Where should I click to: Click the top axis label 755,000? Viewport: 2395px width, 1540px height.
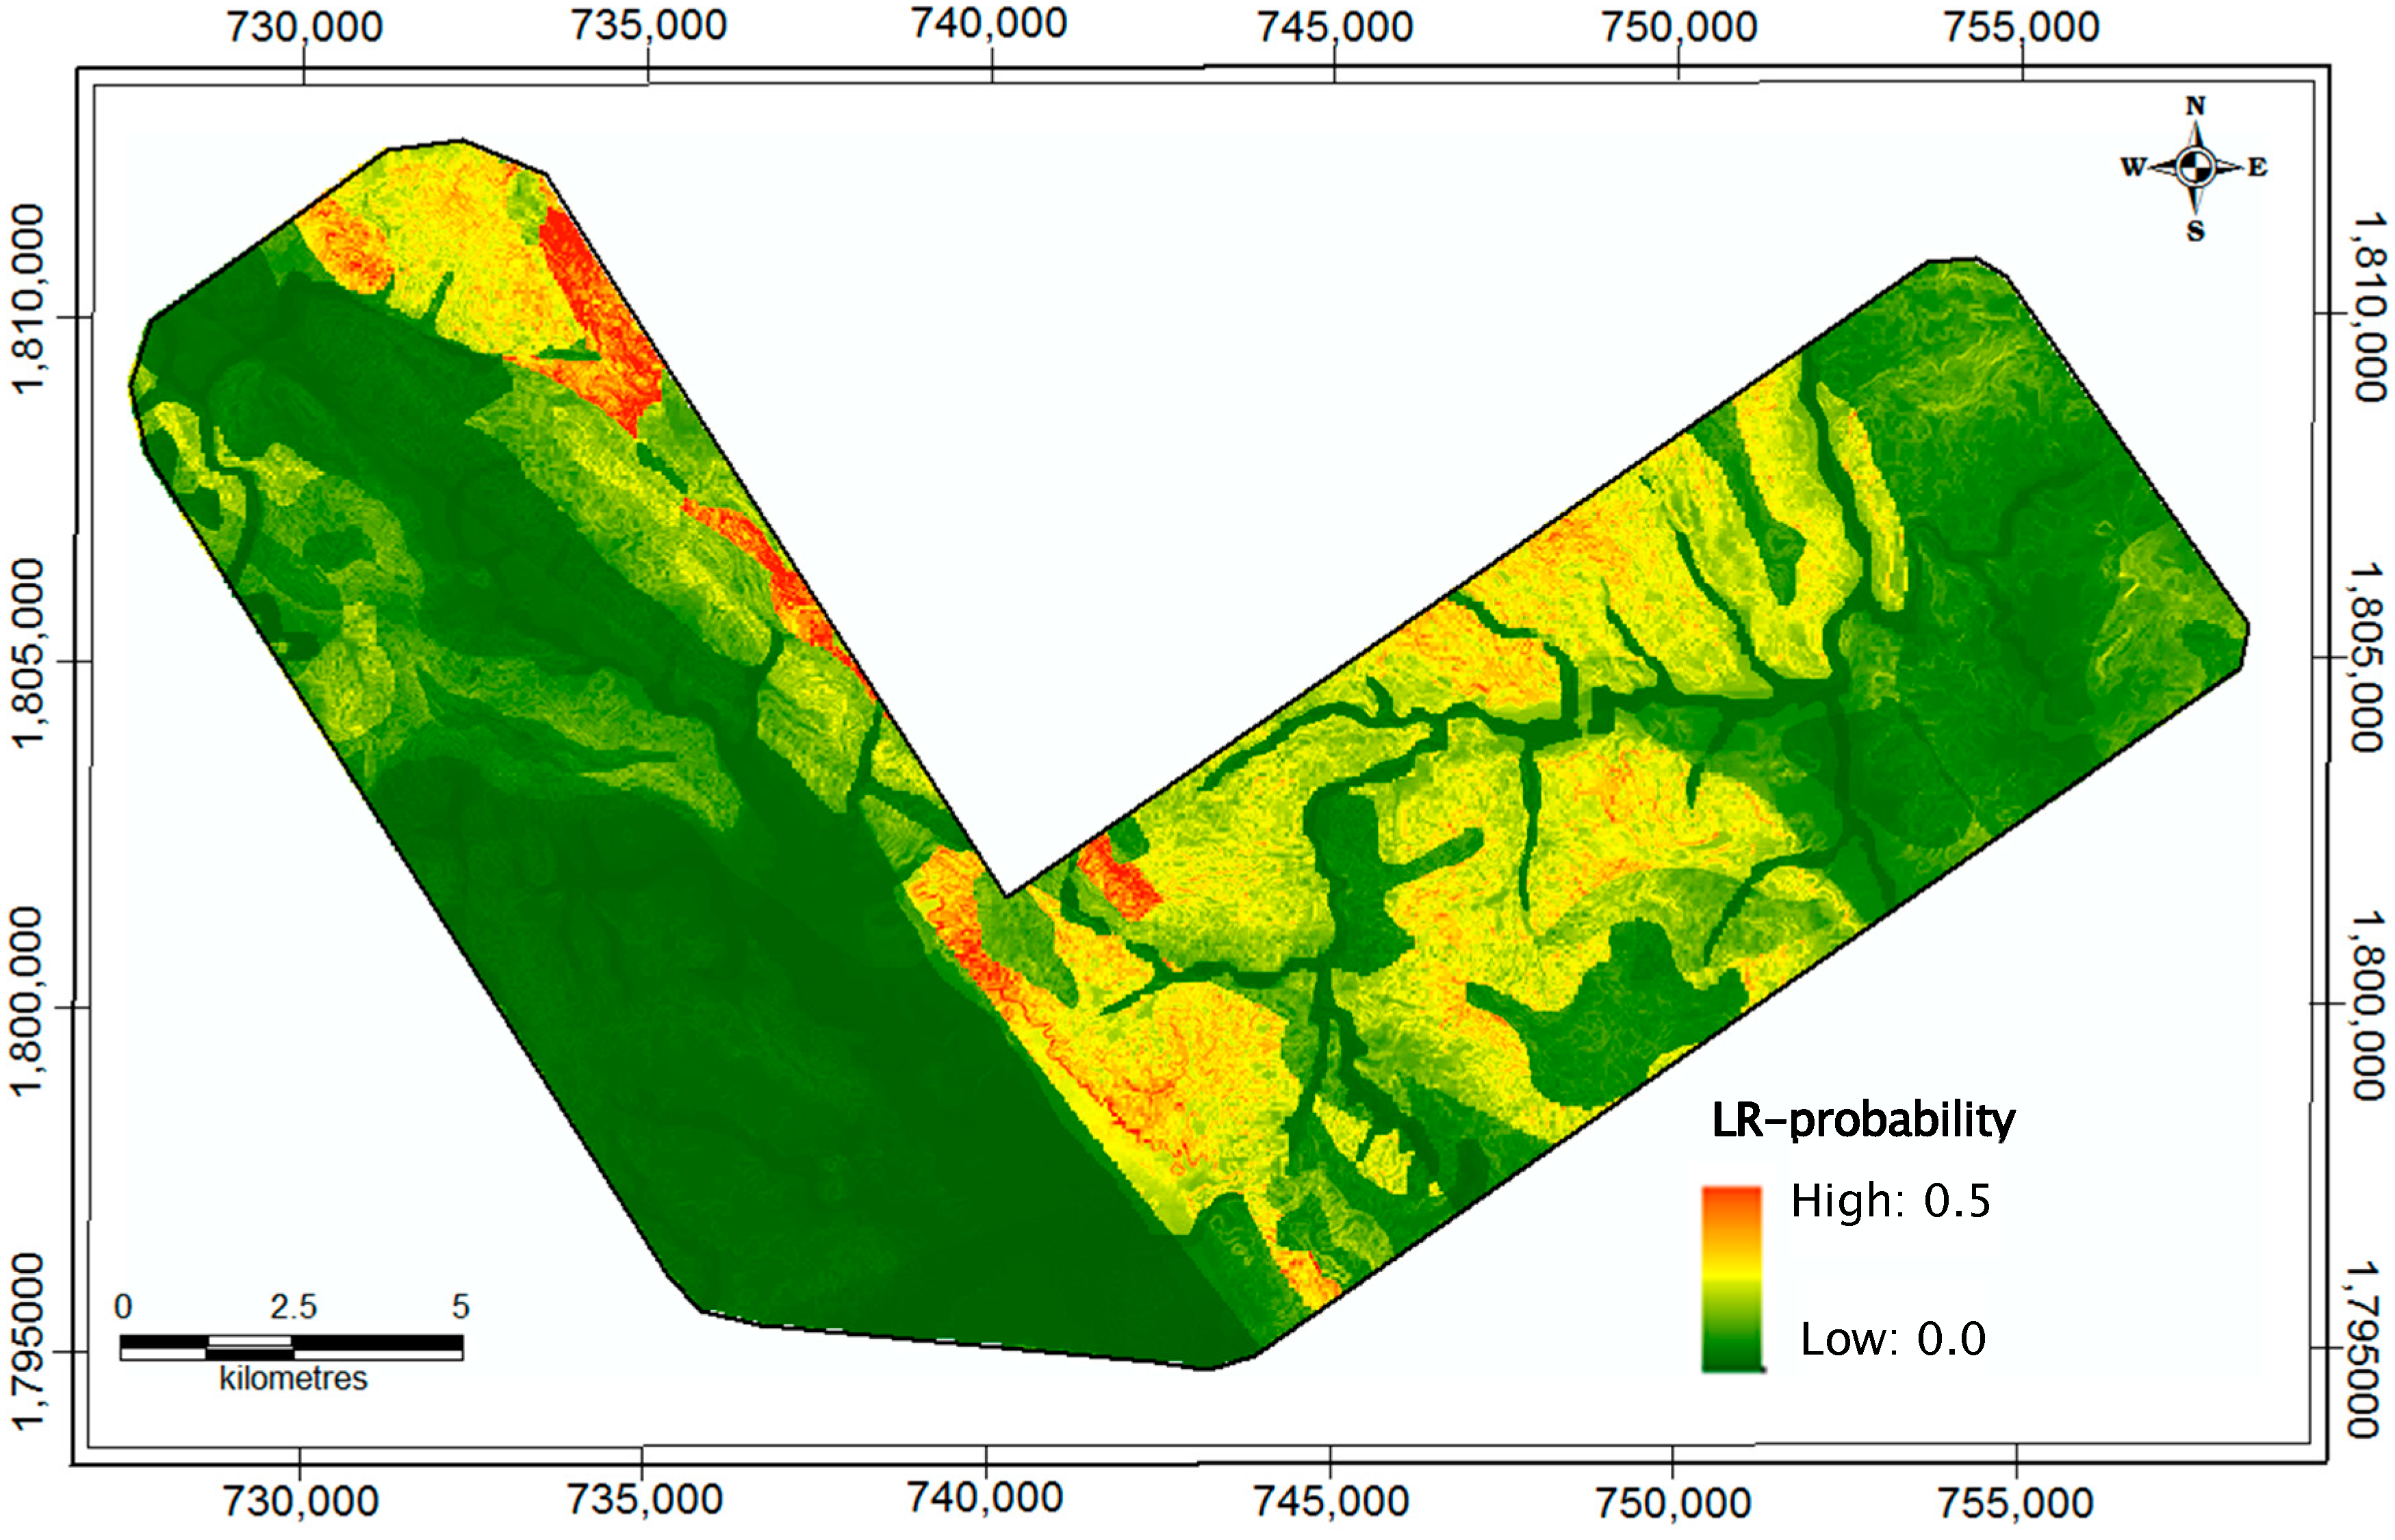pyautogui.click(x=2021, y=27)
